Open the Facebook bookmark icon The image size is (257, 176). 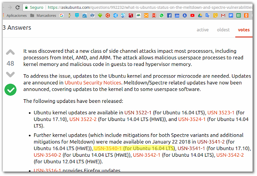[x=169, y=16]
